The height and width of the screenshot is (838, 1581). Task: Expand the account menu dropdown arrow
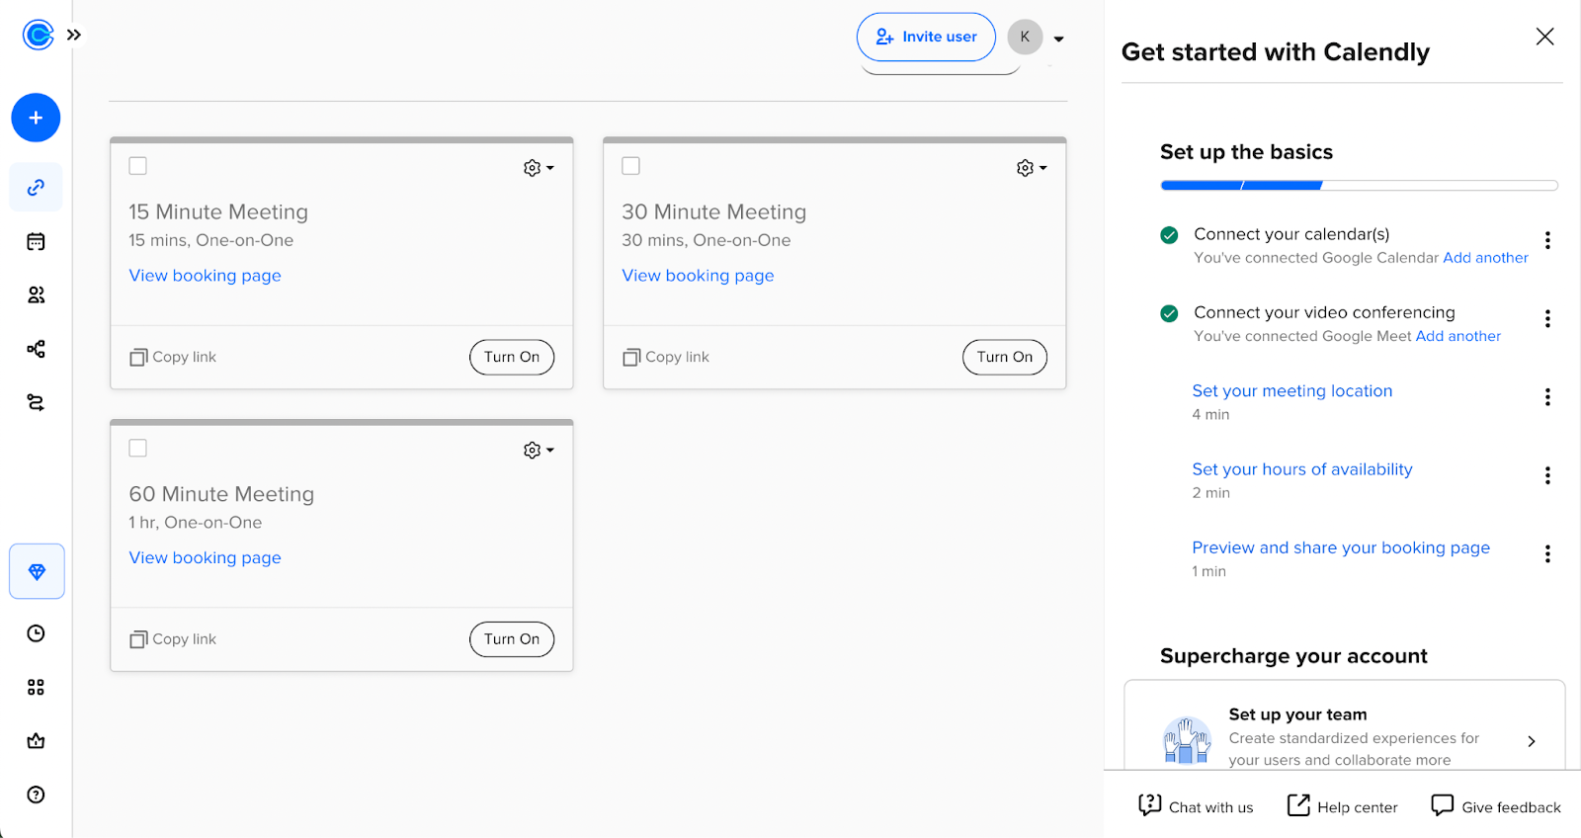click(1058, 40)
